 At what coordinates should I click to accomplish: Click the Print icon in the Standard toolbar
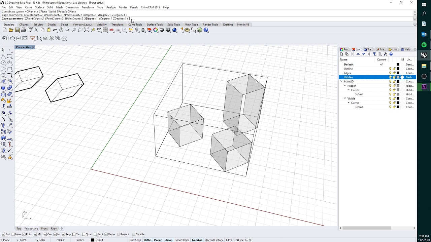(24, 30)
